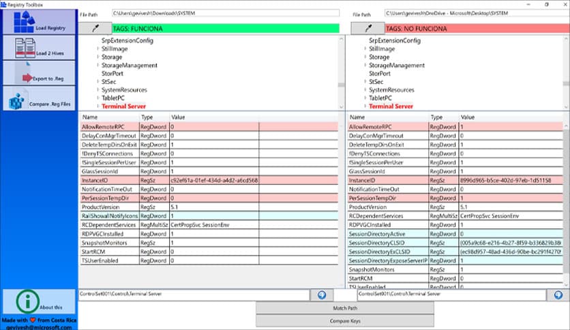Click the left File Path input field
This screenshot has height=330, width=570.
226,13
